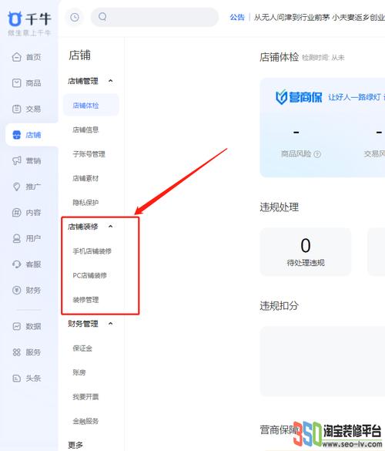Screen dimensions: 385x451
Task: Open 营销 sidebar menu label
Action: (33, 160)
